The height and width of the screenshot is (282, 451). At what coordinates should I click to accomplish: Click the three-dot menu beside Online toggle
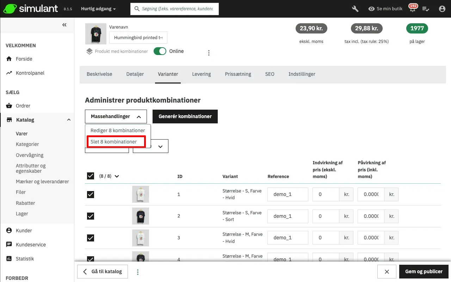209,53
